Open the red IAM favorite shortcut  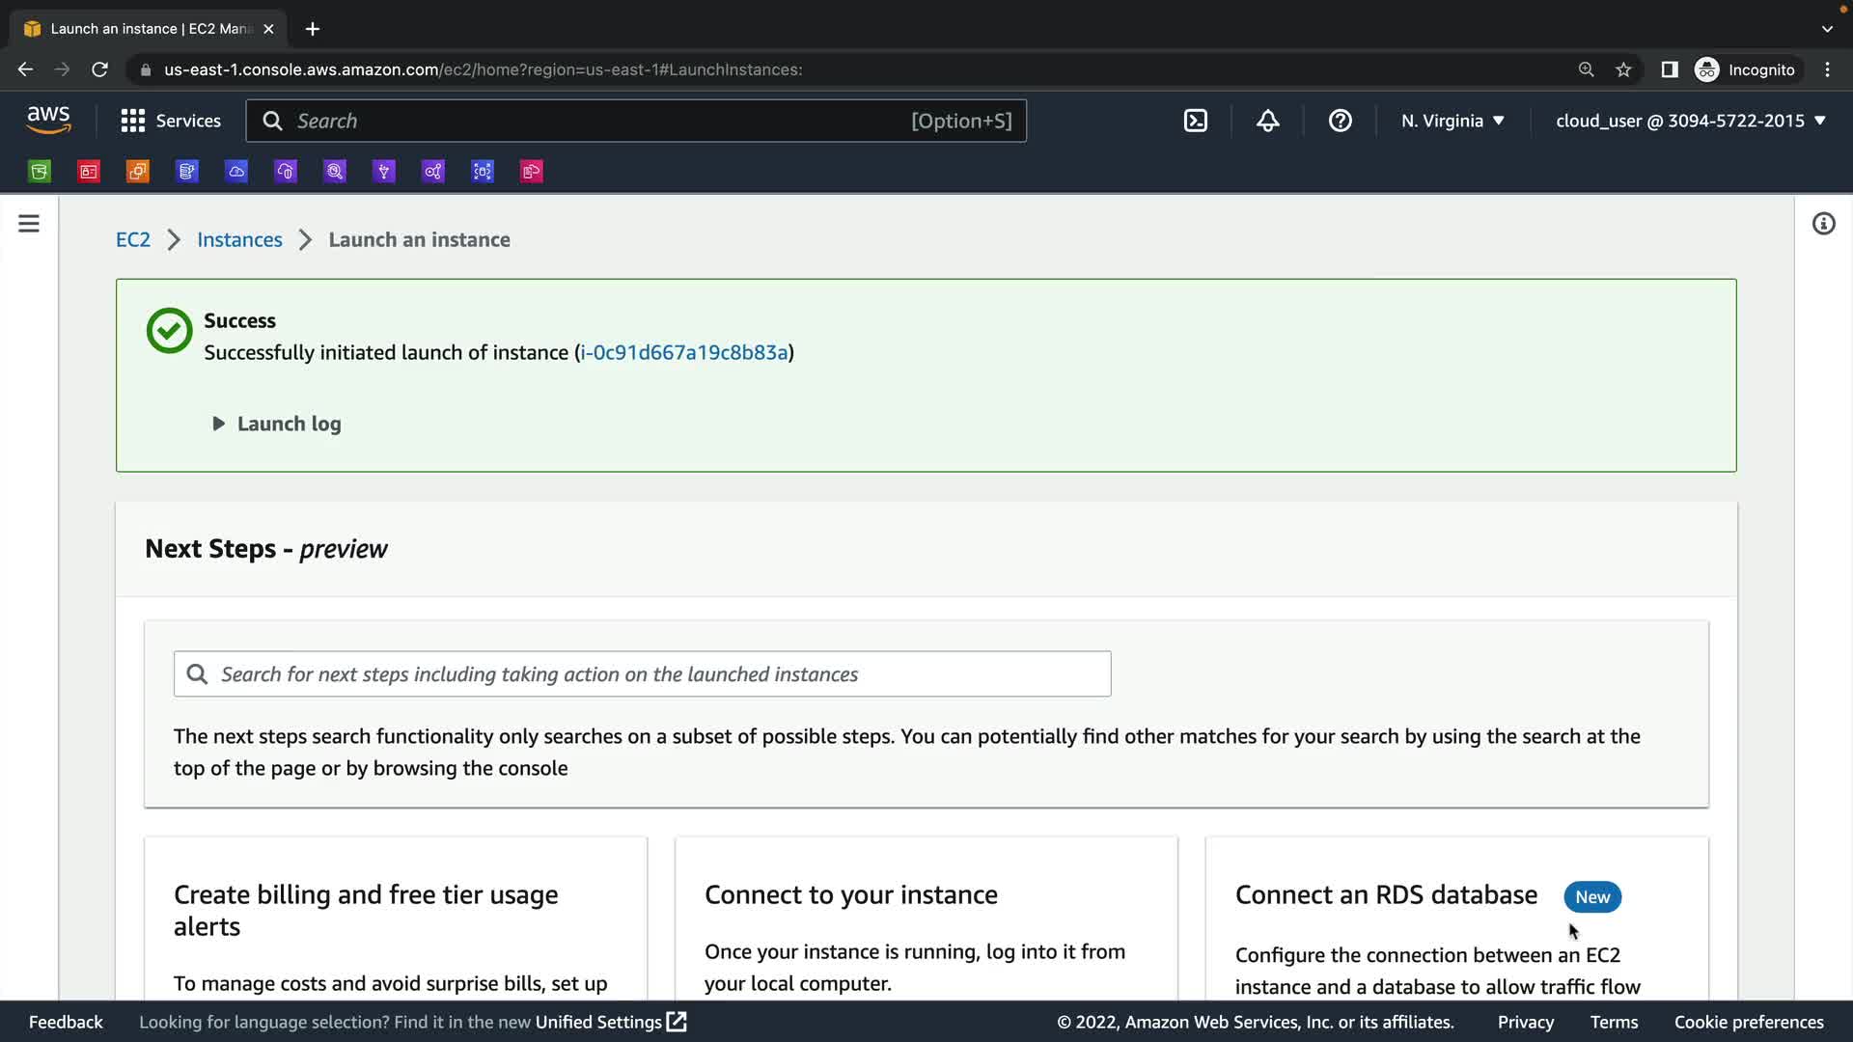89,172
